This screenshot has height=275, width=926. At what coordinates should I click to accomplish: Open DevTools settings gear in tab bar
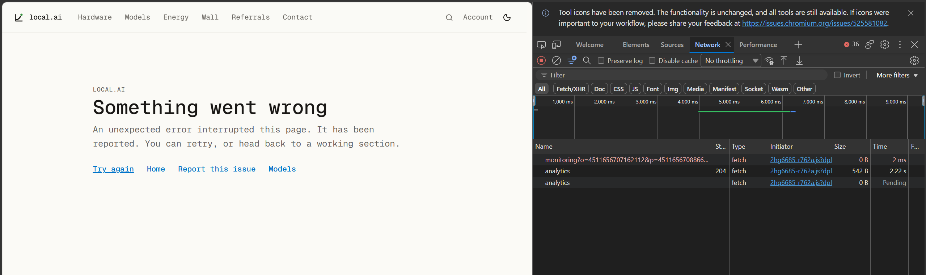pyautogui.click(x=885, y=45)
